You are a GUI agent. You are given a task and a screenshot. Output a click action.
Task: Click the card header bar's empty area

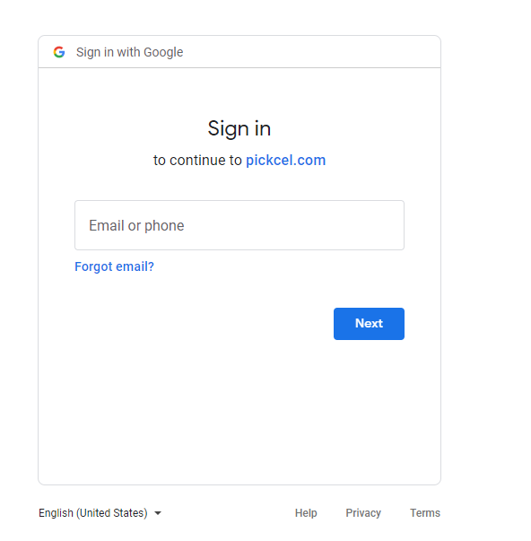[310, 52]
